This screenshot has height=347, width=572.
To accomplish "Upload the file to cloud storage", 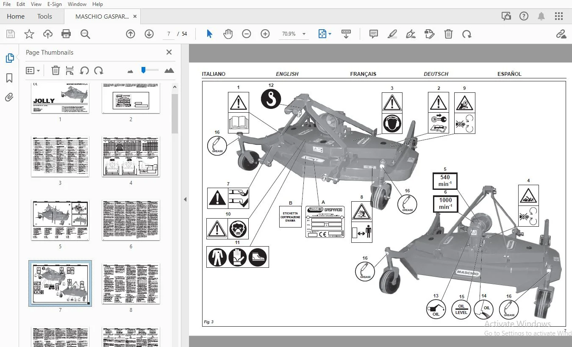I will point(48,34).
